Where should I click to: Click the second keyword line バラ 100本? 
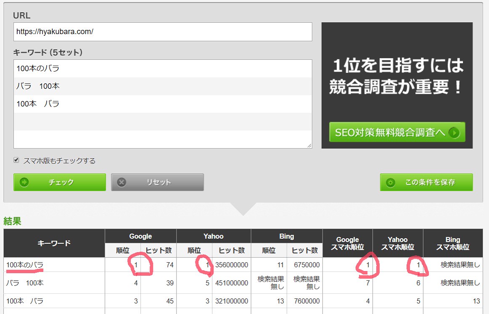coord(38,86)
